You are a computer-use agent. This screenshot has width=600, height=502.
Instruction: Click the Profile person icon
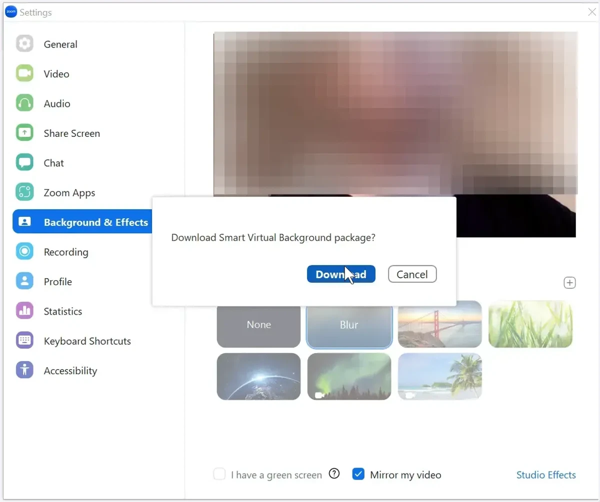tap(24, 281)
